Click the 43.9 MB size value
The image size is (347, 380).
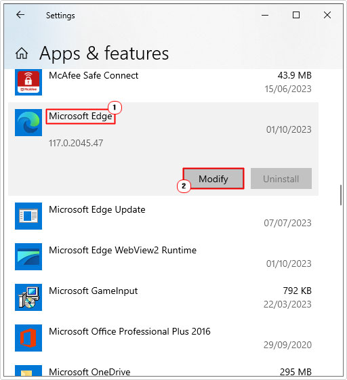pyautogui.click(x=294, y=75)
